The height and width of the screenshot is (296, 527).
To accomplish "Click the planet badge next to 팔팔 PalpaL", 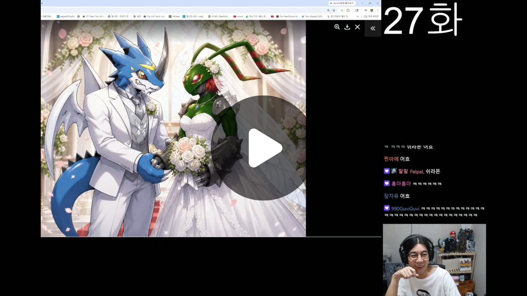I will [393, 171].
